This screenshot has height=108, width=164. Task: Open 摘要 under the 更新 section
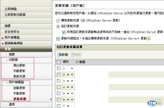click(12, 54)
